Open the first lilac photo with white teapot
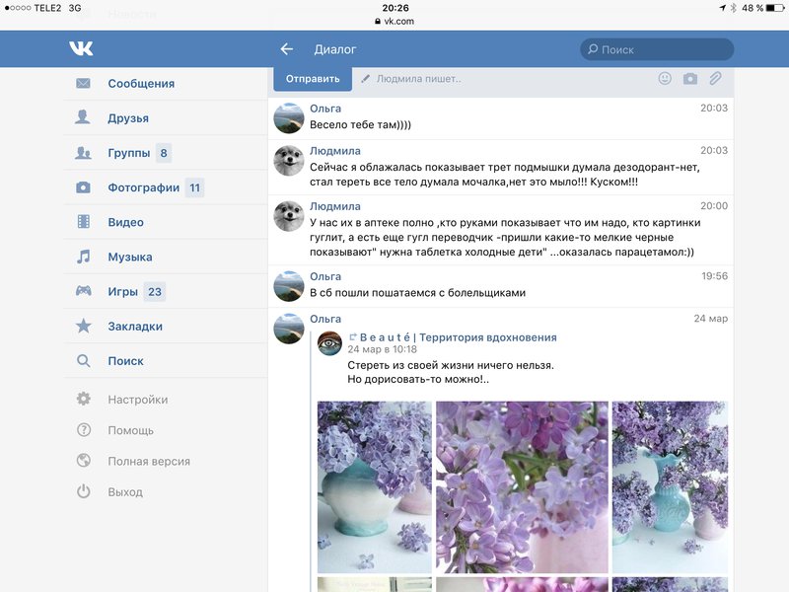Image resolution: width=789 pixels, height=592 pixels. tap(375, 486)
